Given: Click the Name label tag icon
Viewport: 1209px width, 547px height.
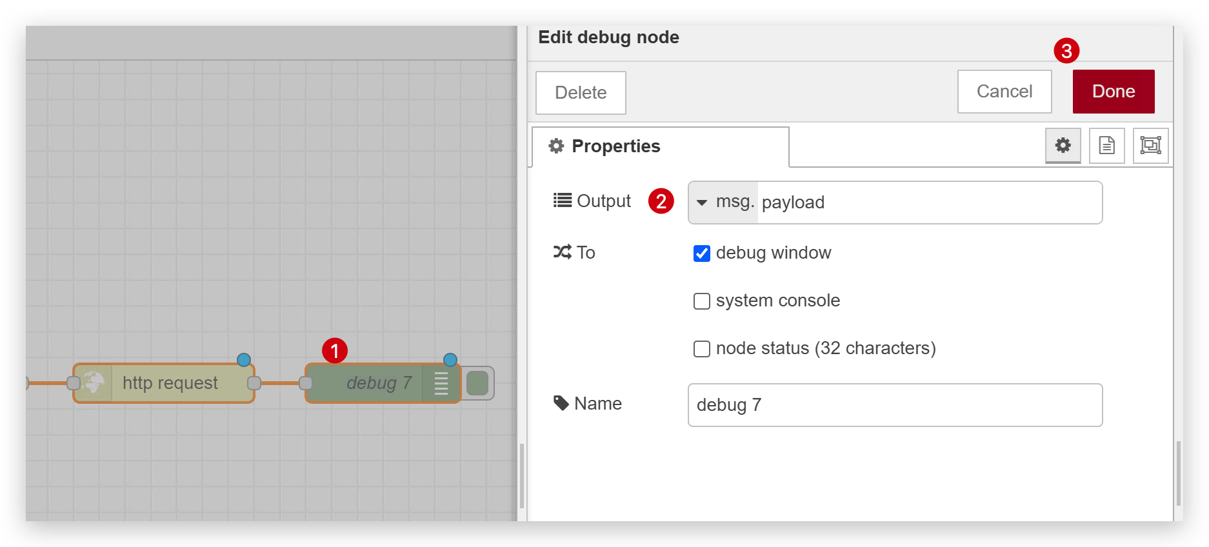Looking at the screenshot, I should 561,403.
